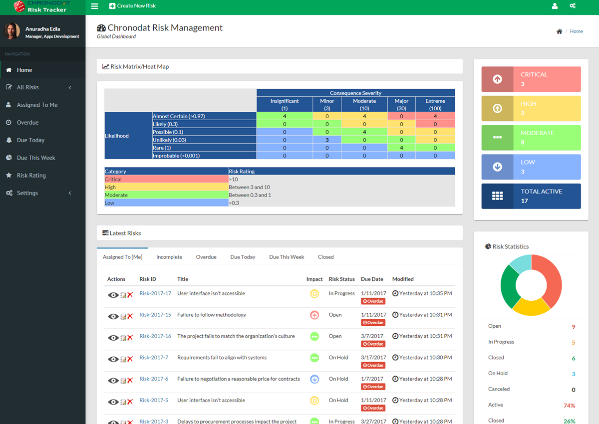Delete Risk-2017-6 with its red X

tap(130, 381)
